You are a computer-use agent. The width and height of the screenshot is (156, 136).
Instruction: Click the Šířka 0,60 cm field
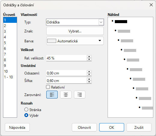point(66,81)
